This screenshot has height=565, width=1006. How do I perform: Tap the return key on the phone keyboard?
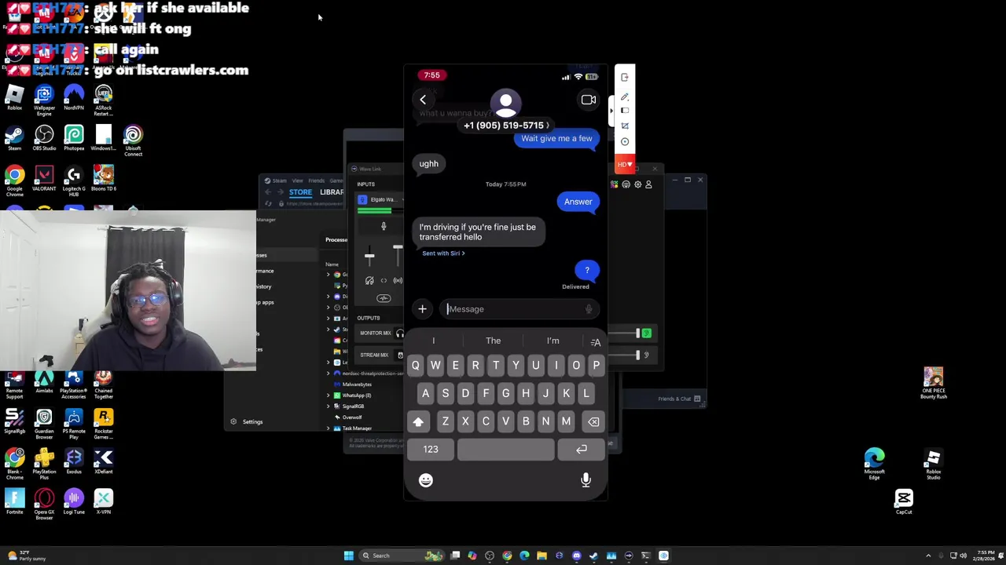coord(582,450)
